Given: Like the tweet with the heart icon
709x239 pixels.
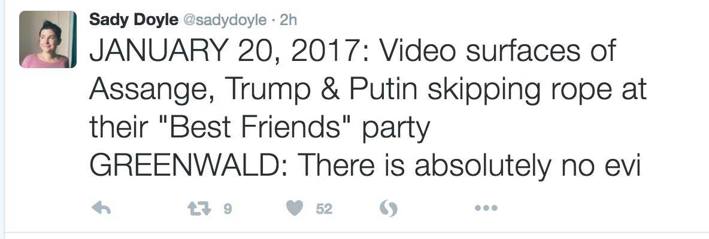Looking at the screenshot, I should coord(293,209).
